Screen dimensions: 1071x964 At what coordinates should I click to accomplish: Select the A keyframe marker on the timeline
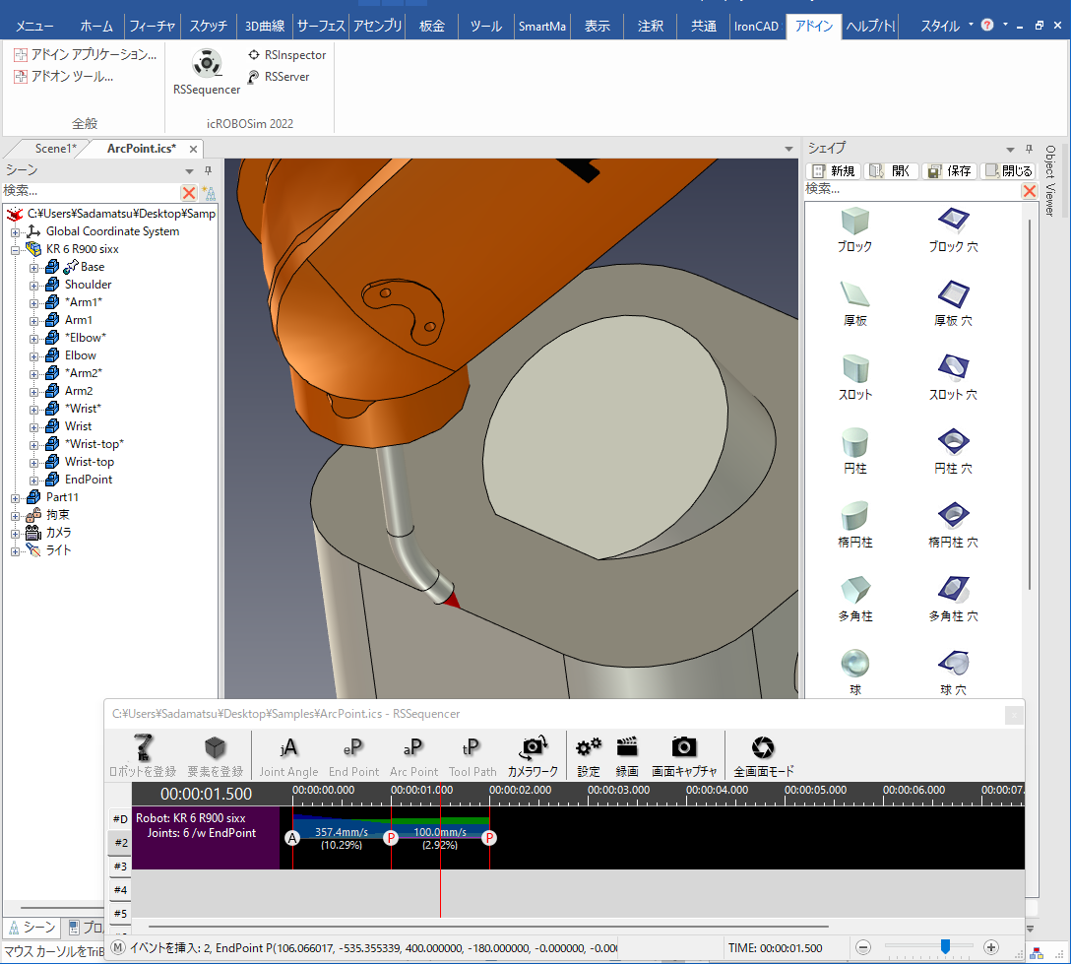pyautogui.click(x=292, y=838)
